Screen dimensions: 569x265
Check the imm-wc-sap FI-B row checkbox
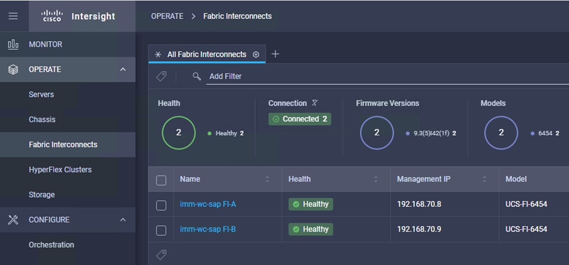161,230
